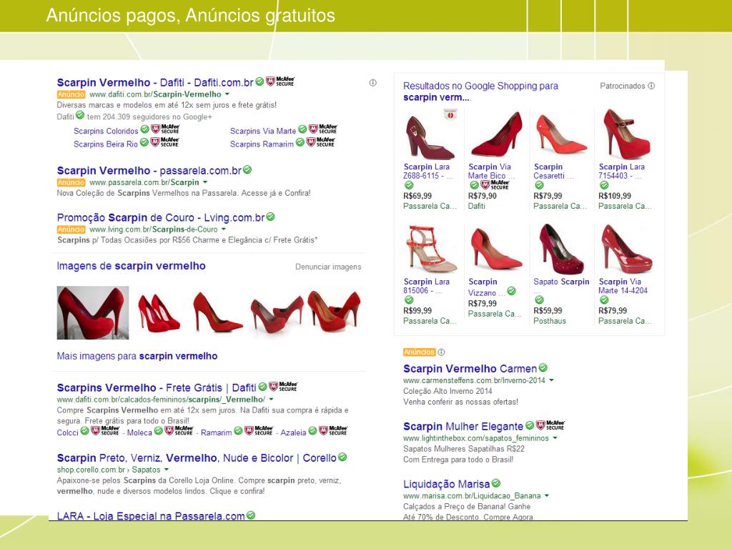Click the McAfee badge after Scarpin Mulher Elegante
This screenshot has width=732, height=549.
[550, 425]
